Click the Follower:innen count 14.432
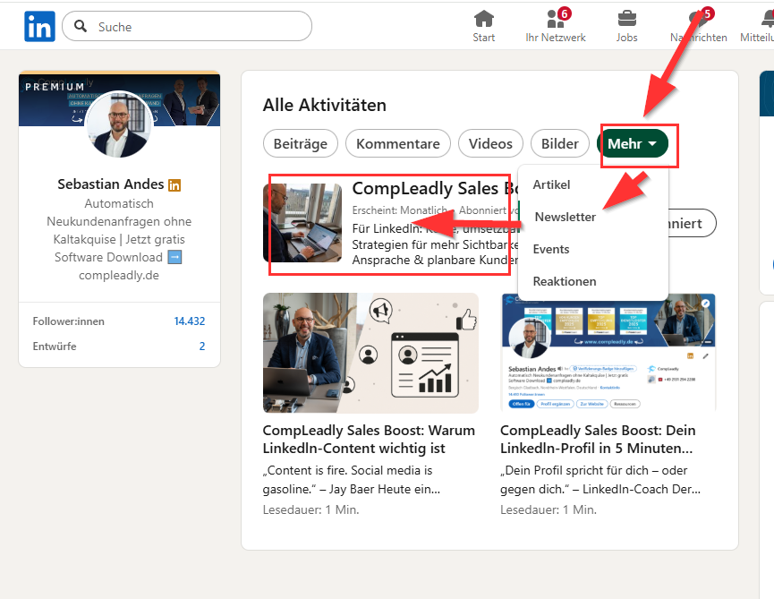 pos(190,321)
